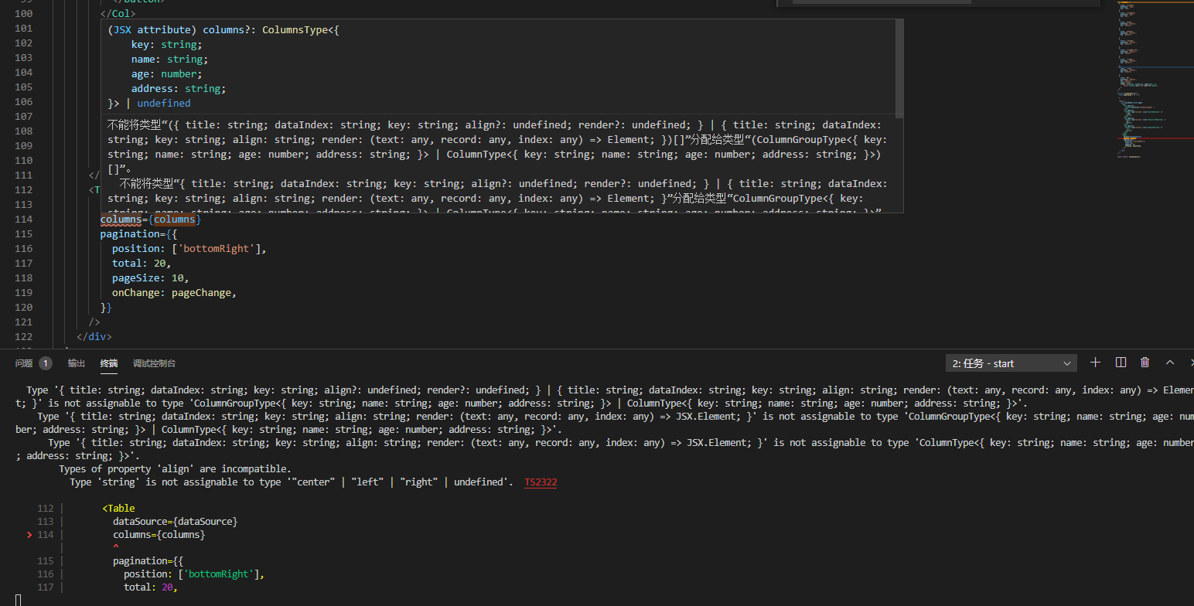Maximize the panel with the chevron-up icon
The width and height of the screenshot is (1194, 606).
click(x=1170, y=363)
